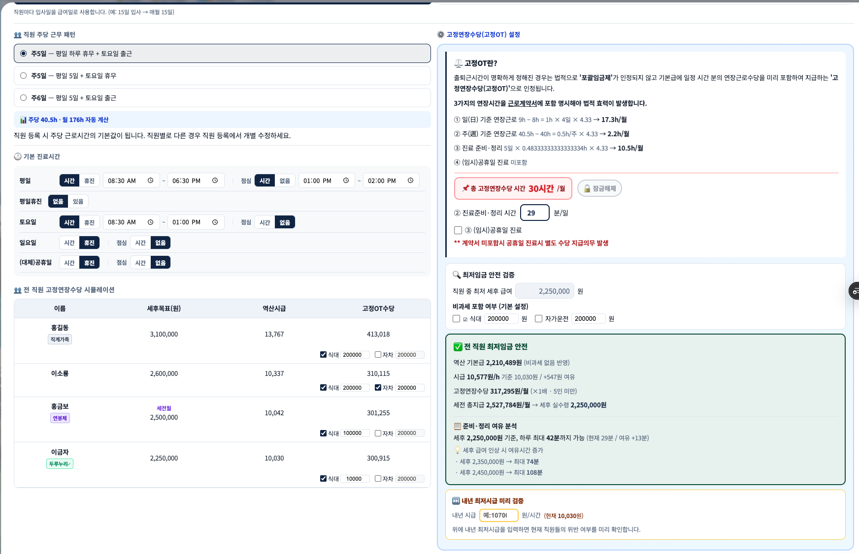
Task: Click clock icon in lunch 02:00 PM field
Action: (410, 181)
